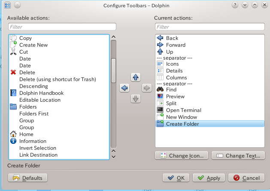Select the blue Information icon
Screen dimensions: 270x191
click(13, 141)
